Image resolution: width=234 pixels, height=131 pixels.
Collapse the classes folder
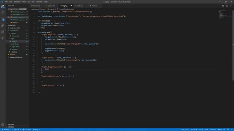point(13,33)
